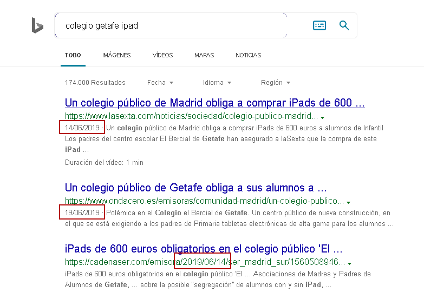Click the ondacero.es green URL
This screenshot has height=299, width=424.
(x=205, y=201)
